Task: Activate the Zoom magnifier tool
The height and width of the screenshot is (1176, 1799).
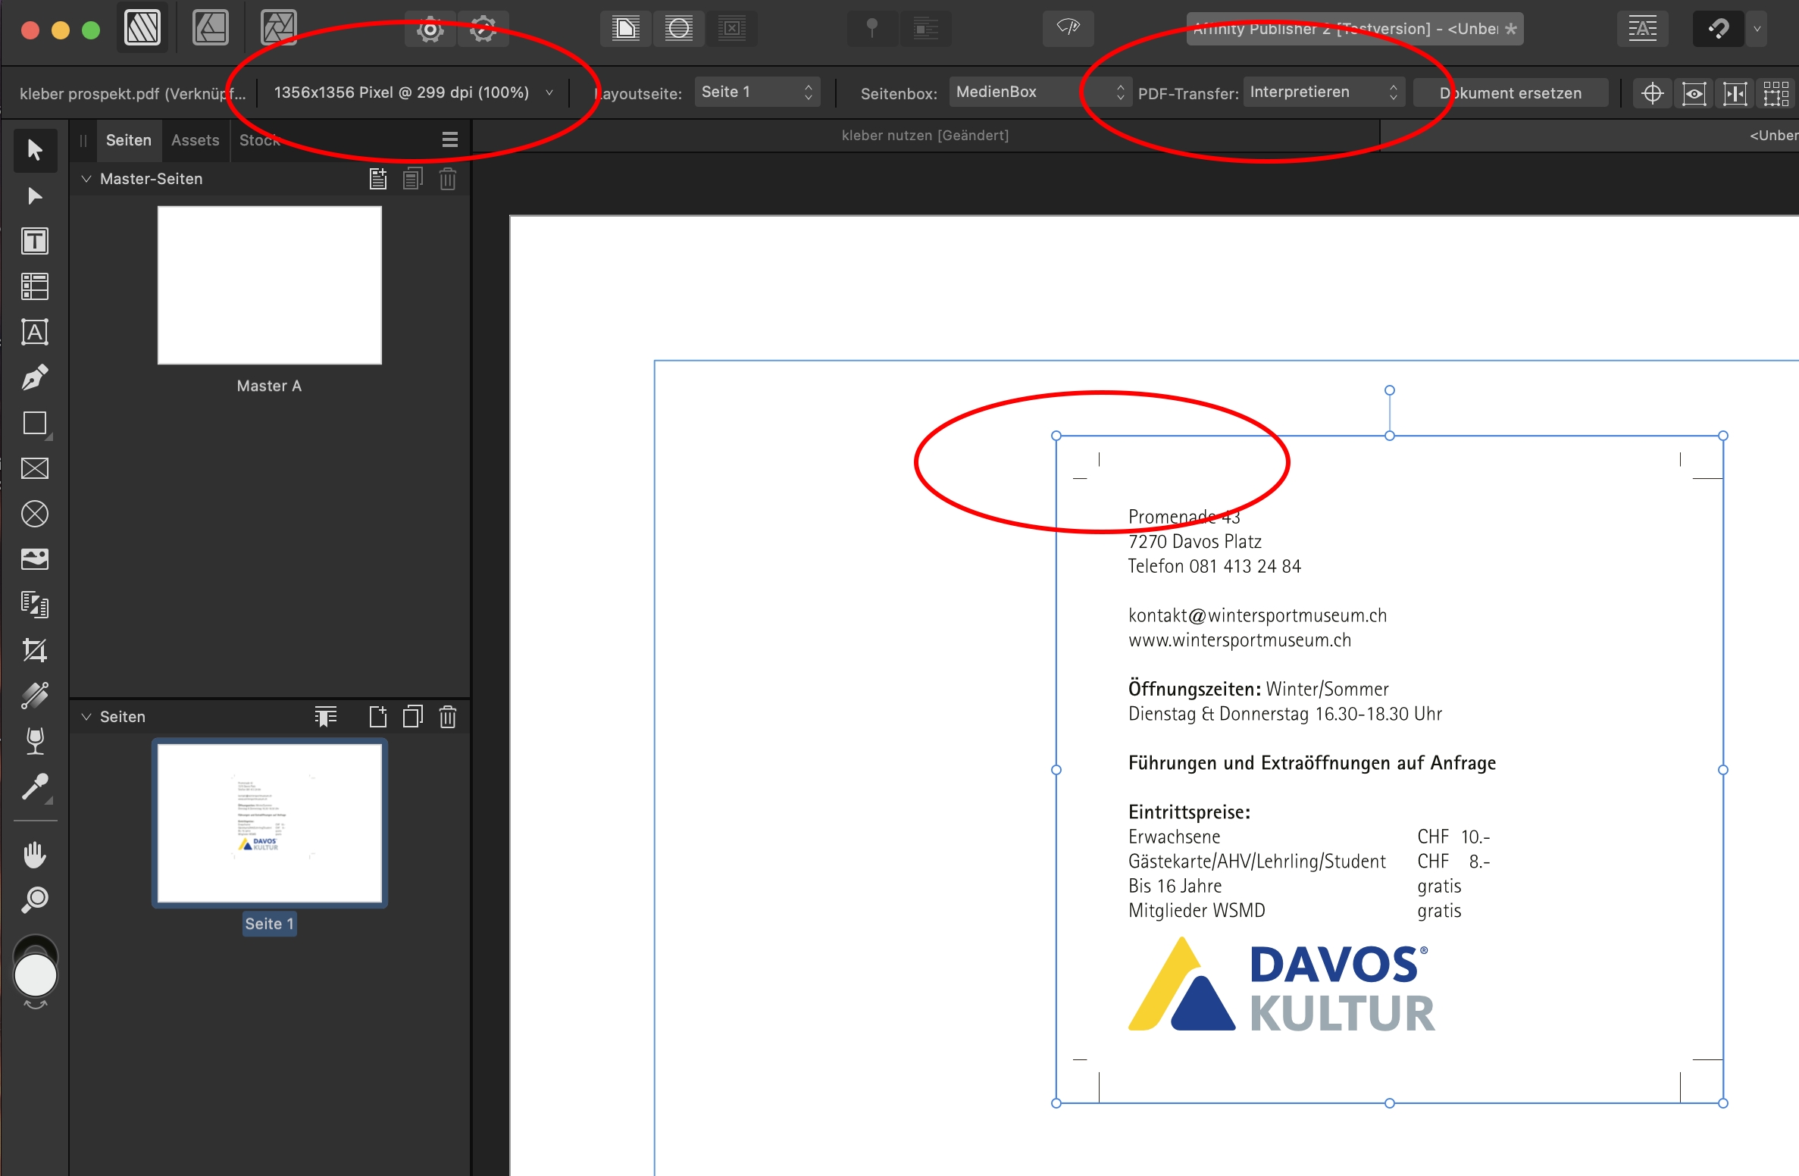Action: 35,899
